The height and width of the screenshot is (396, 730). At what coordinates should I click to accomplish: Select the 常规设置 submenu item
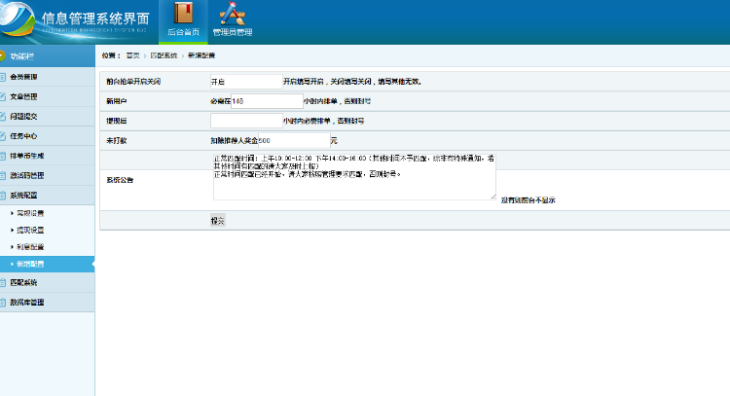[x=30, y=213]
